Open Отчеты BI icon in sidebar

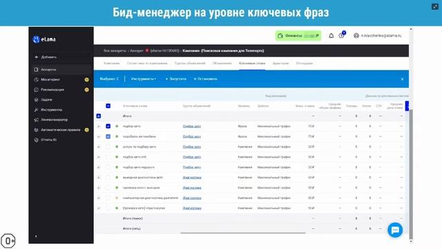(x=36, y=140)
